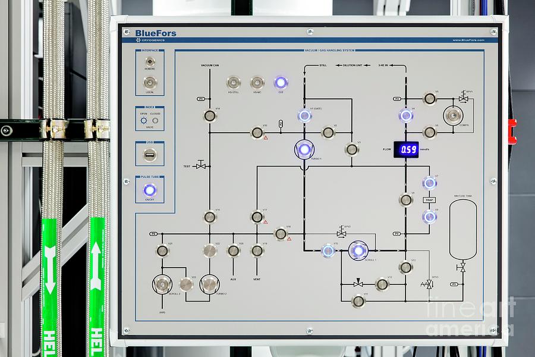
Task: Switch on the HS-STILL heat switch
Action: [x=233, y=83]
